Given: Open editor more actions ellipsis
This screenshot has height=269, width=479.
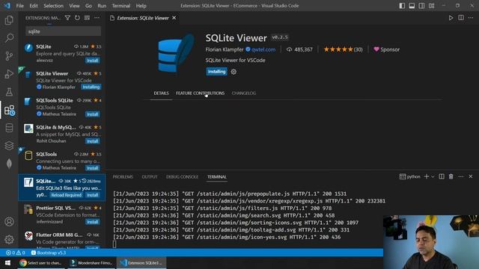Looking at the screenshot, I should click(471, 18).
